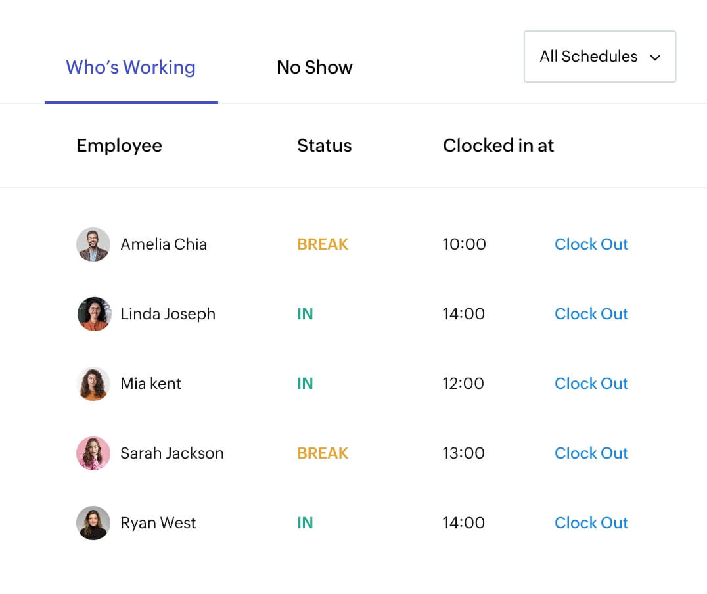Switch to the No Show tab
This screenshot has height=594, width=707.
pos(315,67)
